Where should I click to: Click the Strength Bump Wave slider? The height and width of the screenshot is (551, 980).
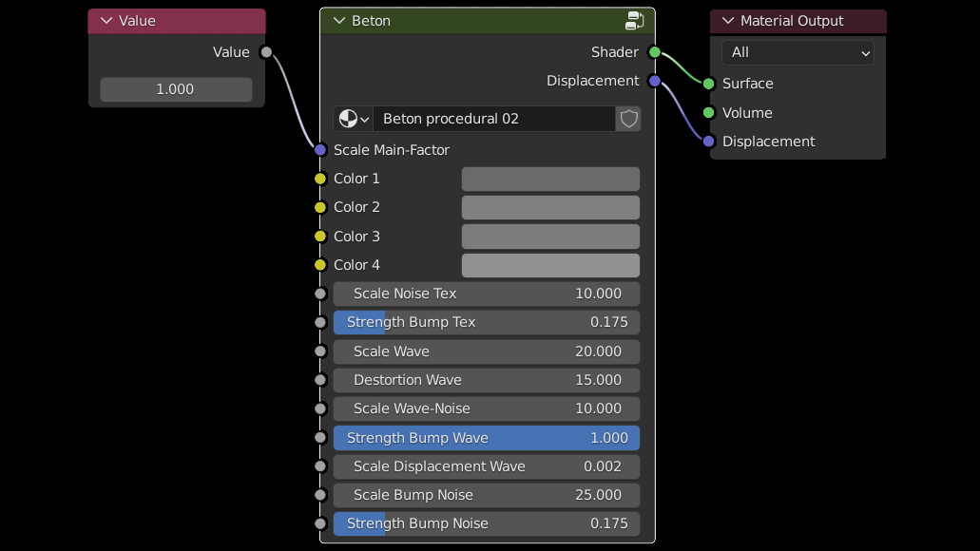pyautogui.click(x=486, y=438)
